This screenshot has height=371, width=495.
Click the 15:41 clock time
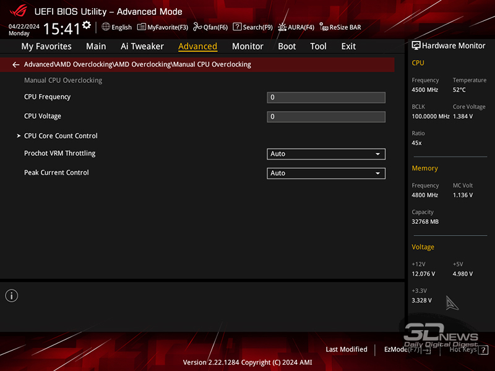(x=61, y=28)
